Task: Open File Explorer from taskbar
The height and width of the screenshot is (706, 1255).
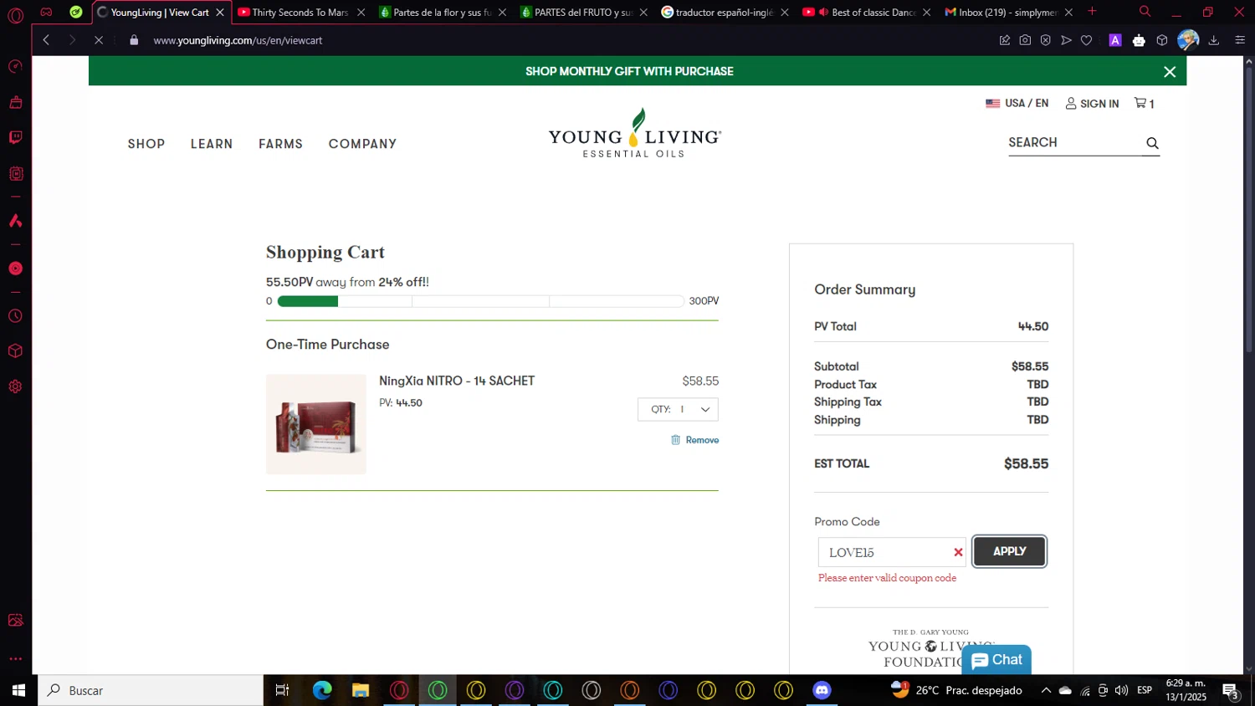Action: [x=361, y=690]
